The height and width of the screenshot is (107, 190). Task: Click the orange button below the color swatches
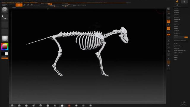point(5,58)
